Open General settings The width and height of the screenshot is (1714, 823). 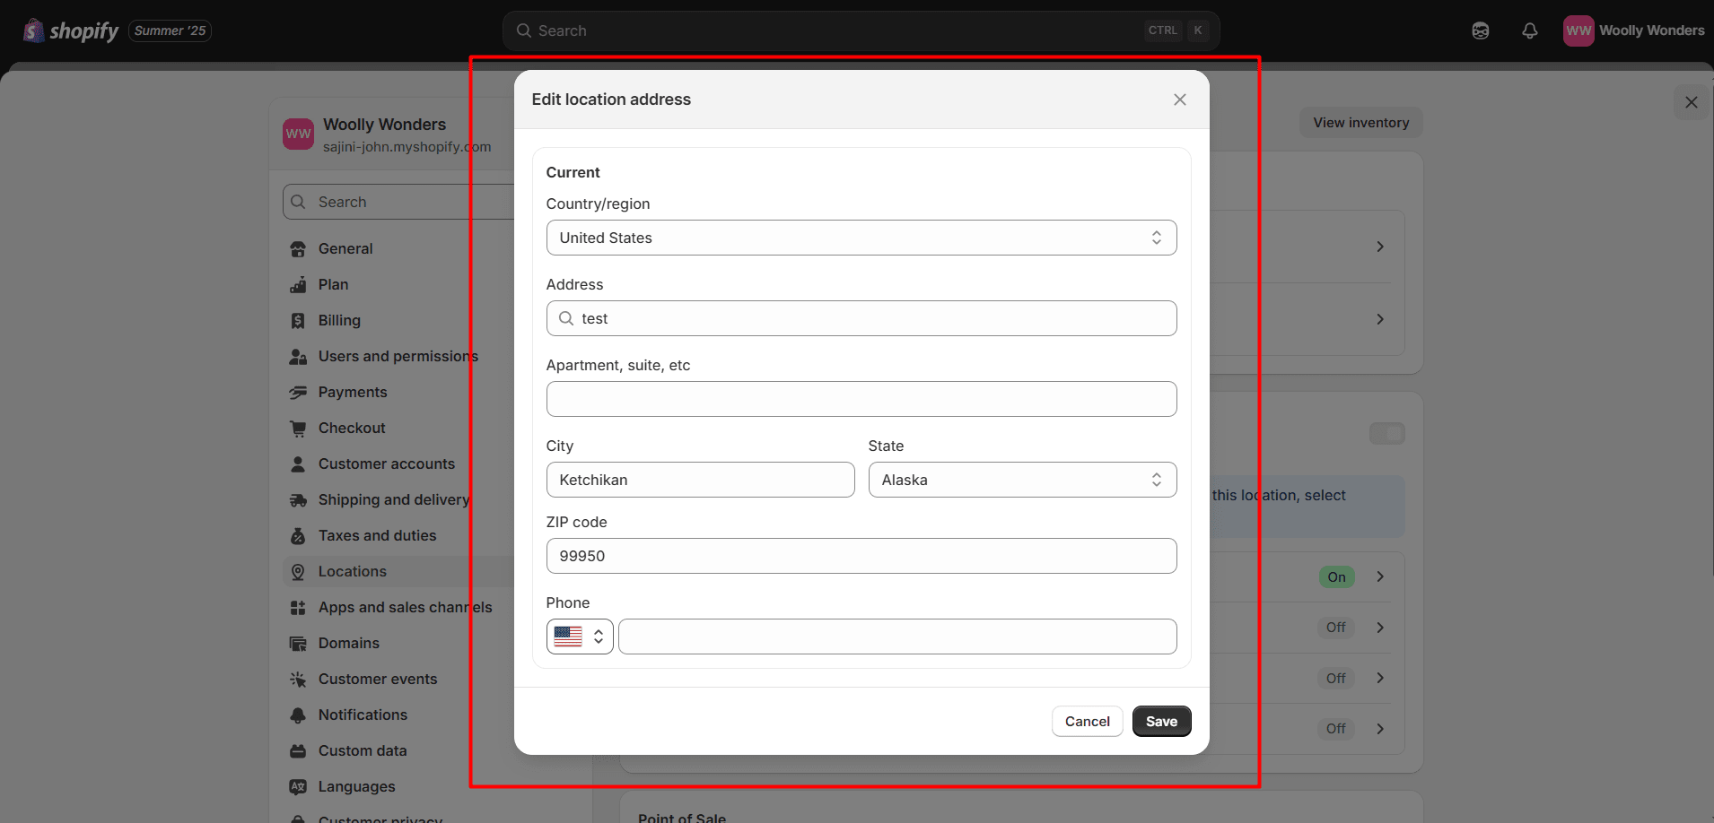tap(345, 248)
